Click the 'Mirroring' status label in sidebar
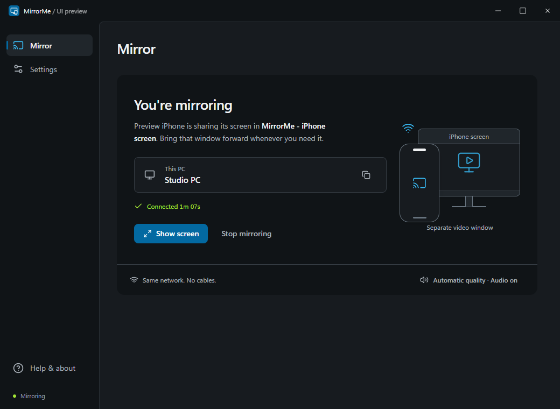 33,396
